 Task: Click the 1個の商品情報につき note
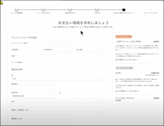tap(152, 75)
